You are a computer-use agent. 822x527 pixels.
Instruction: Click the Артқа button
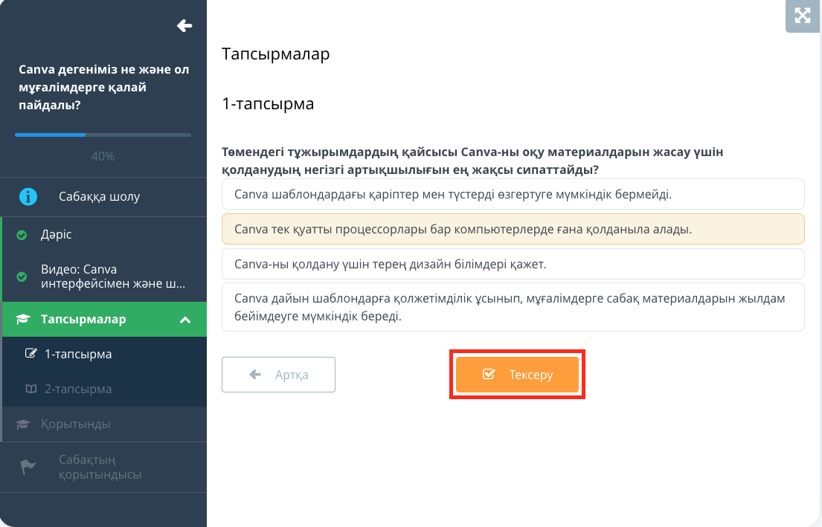(x=278, y=375)
